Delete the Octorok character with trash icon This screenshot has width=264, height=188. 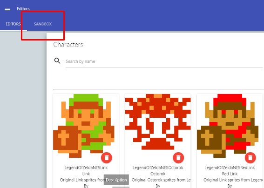[178, 158]
